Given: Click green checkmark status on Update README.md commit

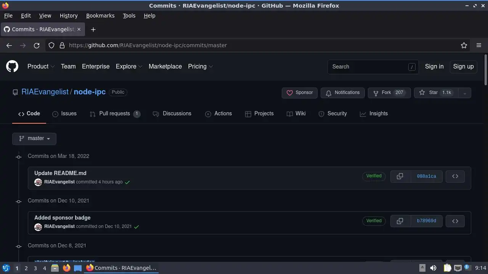Looking at the screenshot, I should coord(127,182).
